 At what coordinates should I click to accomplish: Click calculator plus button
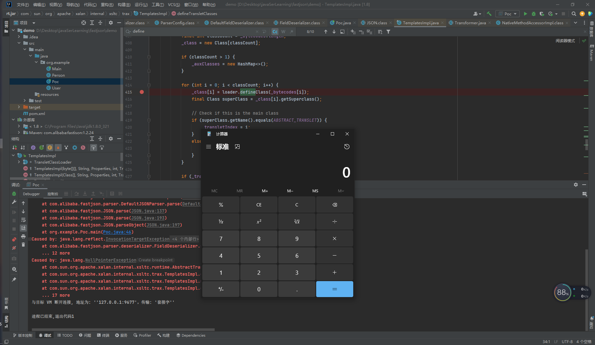[335, 272]
